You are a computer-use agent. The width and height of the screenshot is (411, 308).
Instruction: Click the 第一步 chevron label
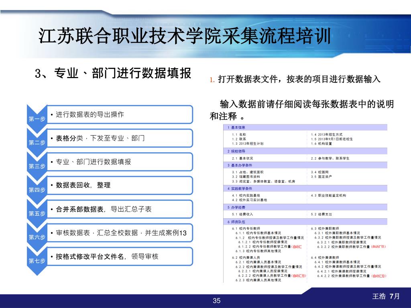pos(37,119)
